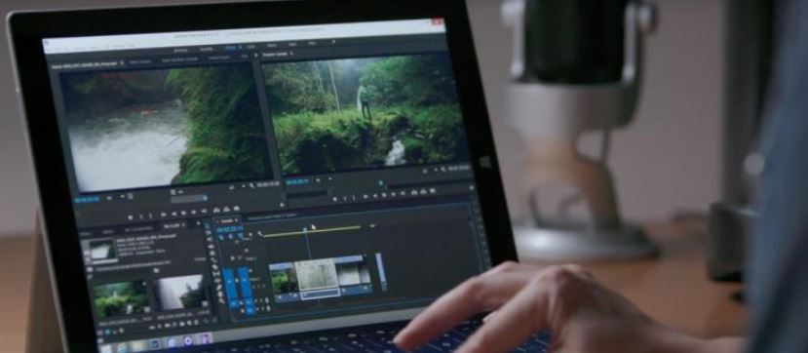
Task: Step back one frame in Program monitor
Action: [x=375, y=196]
